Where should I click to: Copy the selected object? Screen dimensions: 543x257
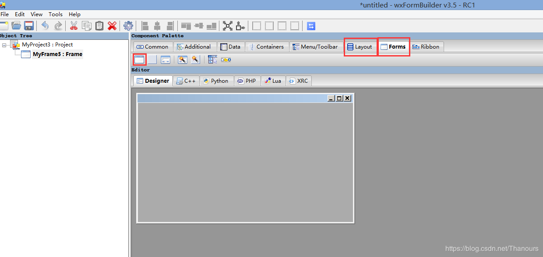point(87,26)
